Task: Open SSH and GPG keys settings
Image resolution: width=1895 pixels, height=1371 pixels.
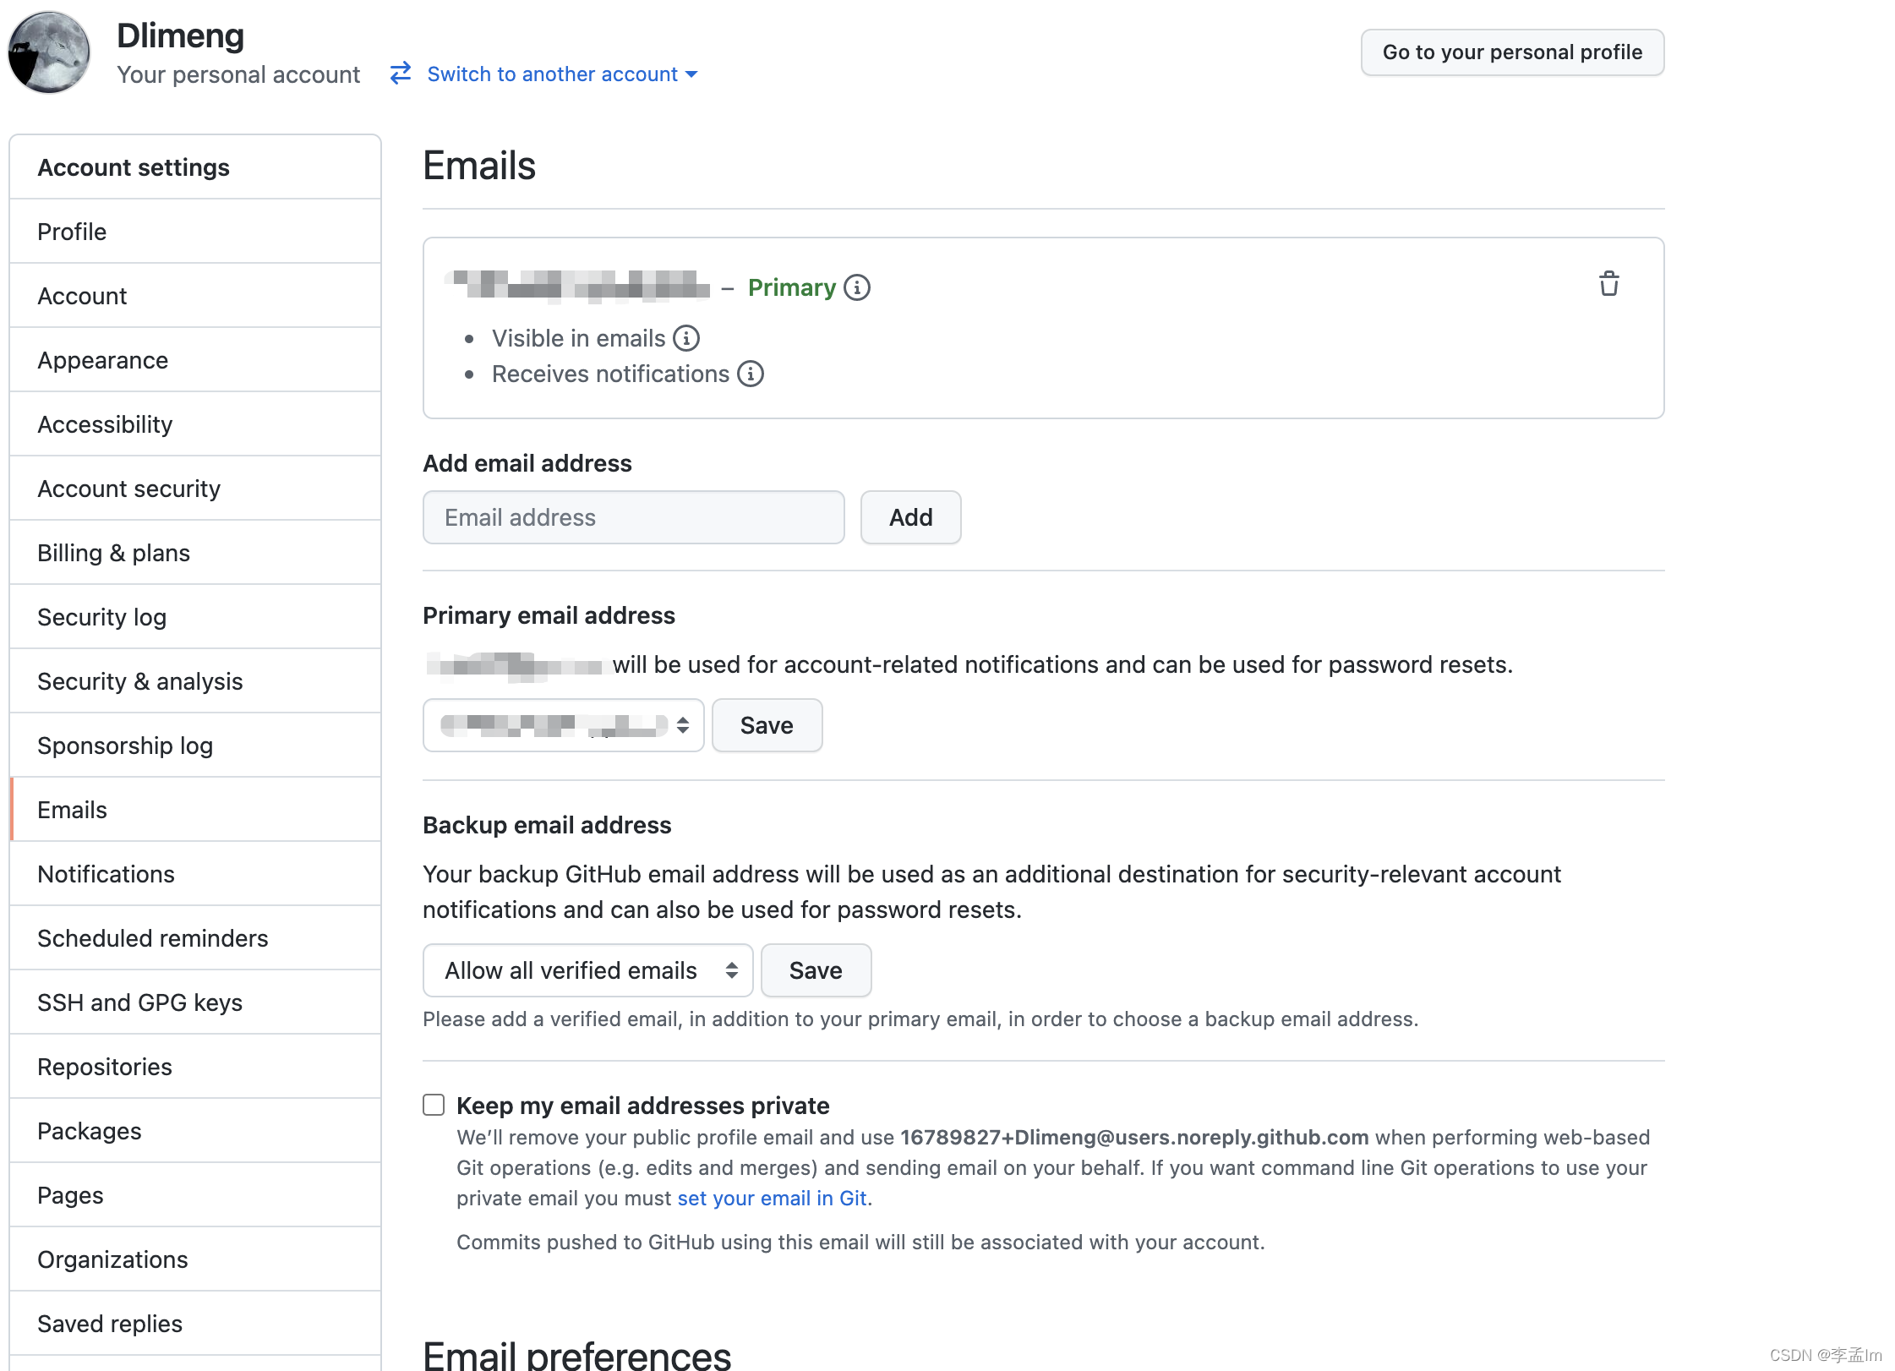Action: tap(140, 1002)
